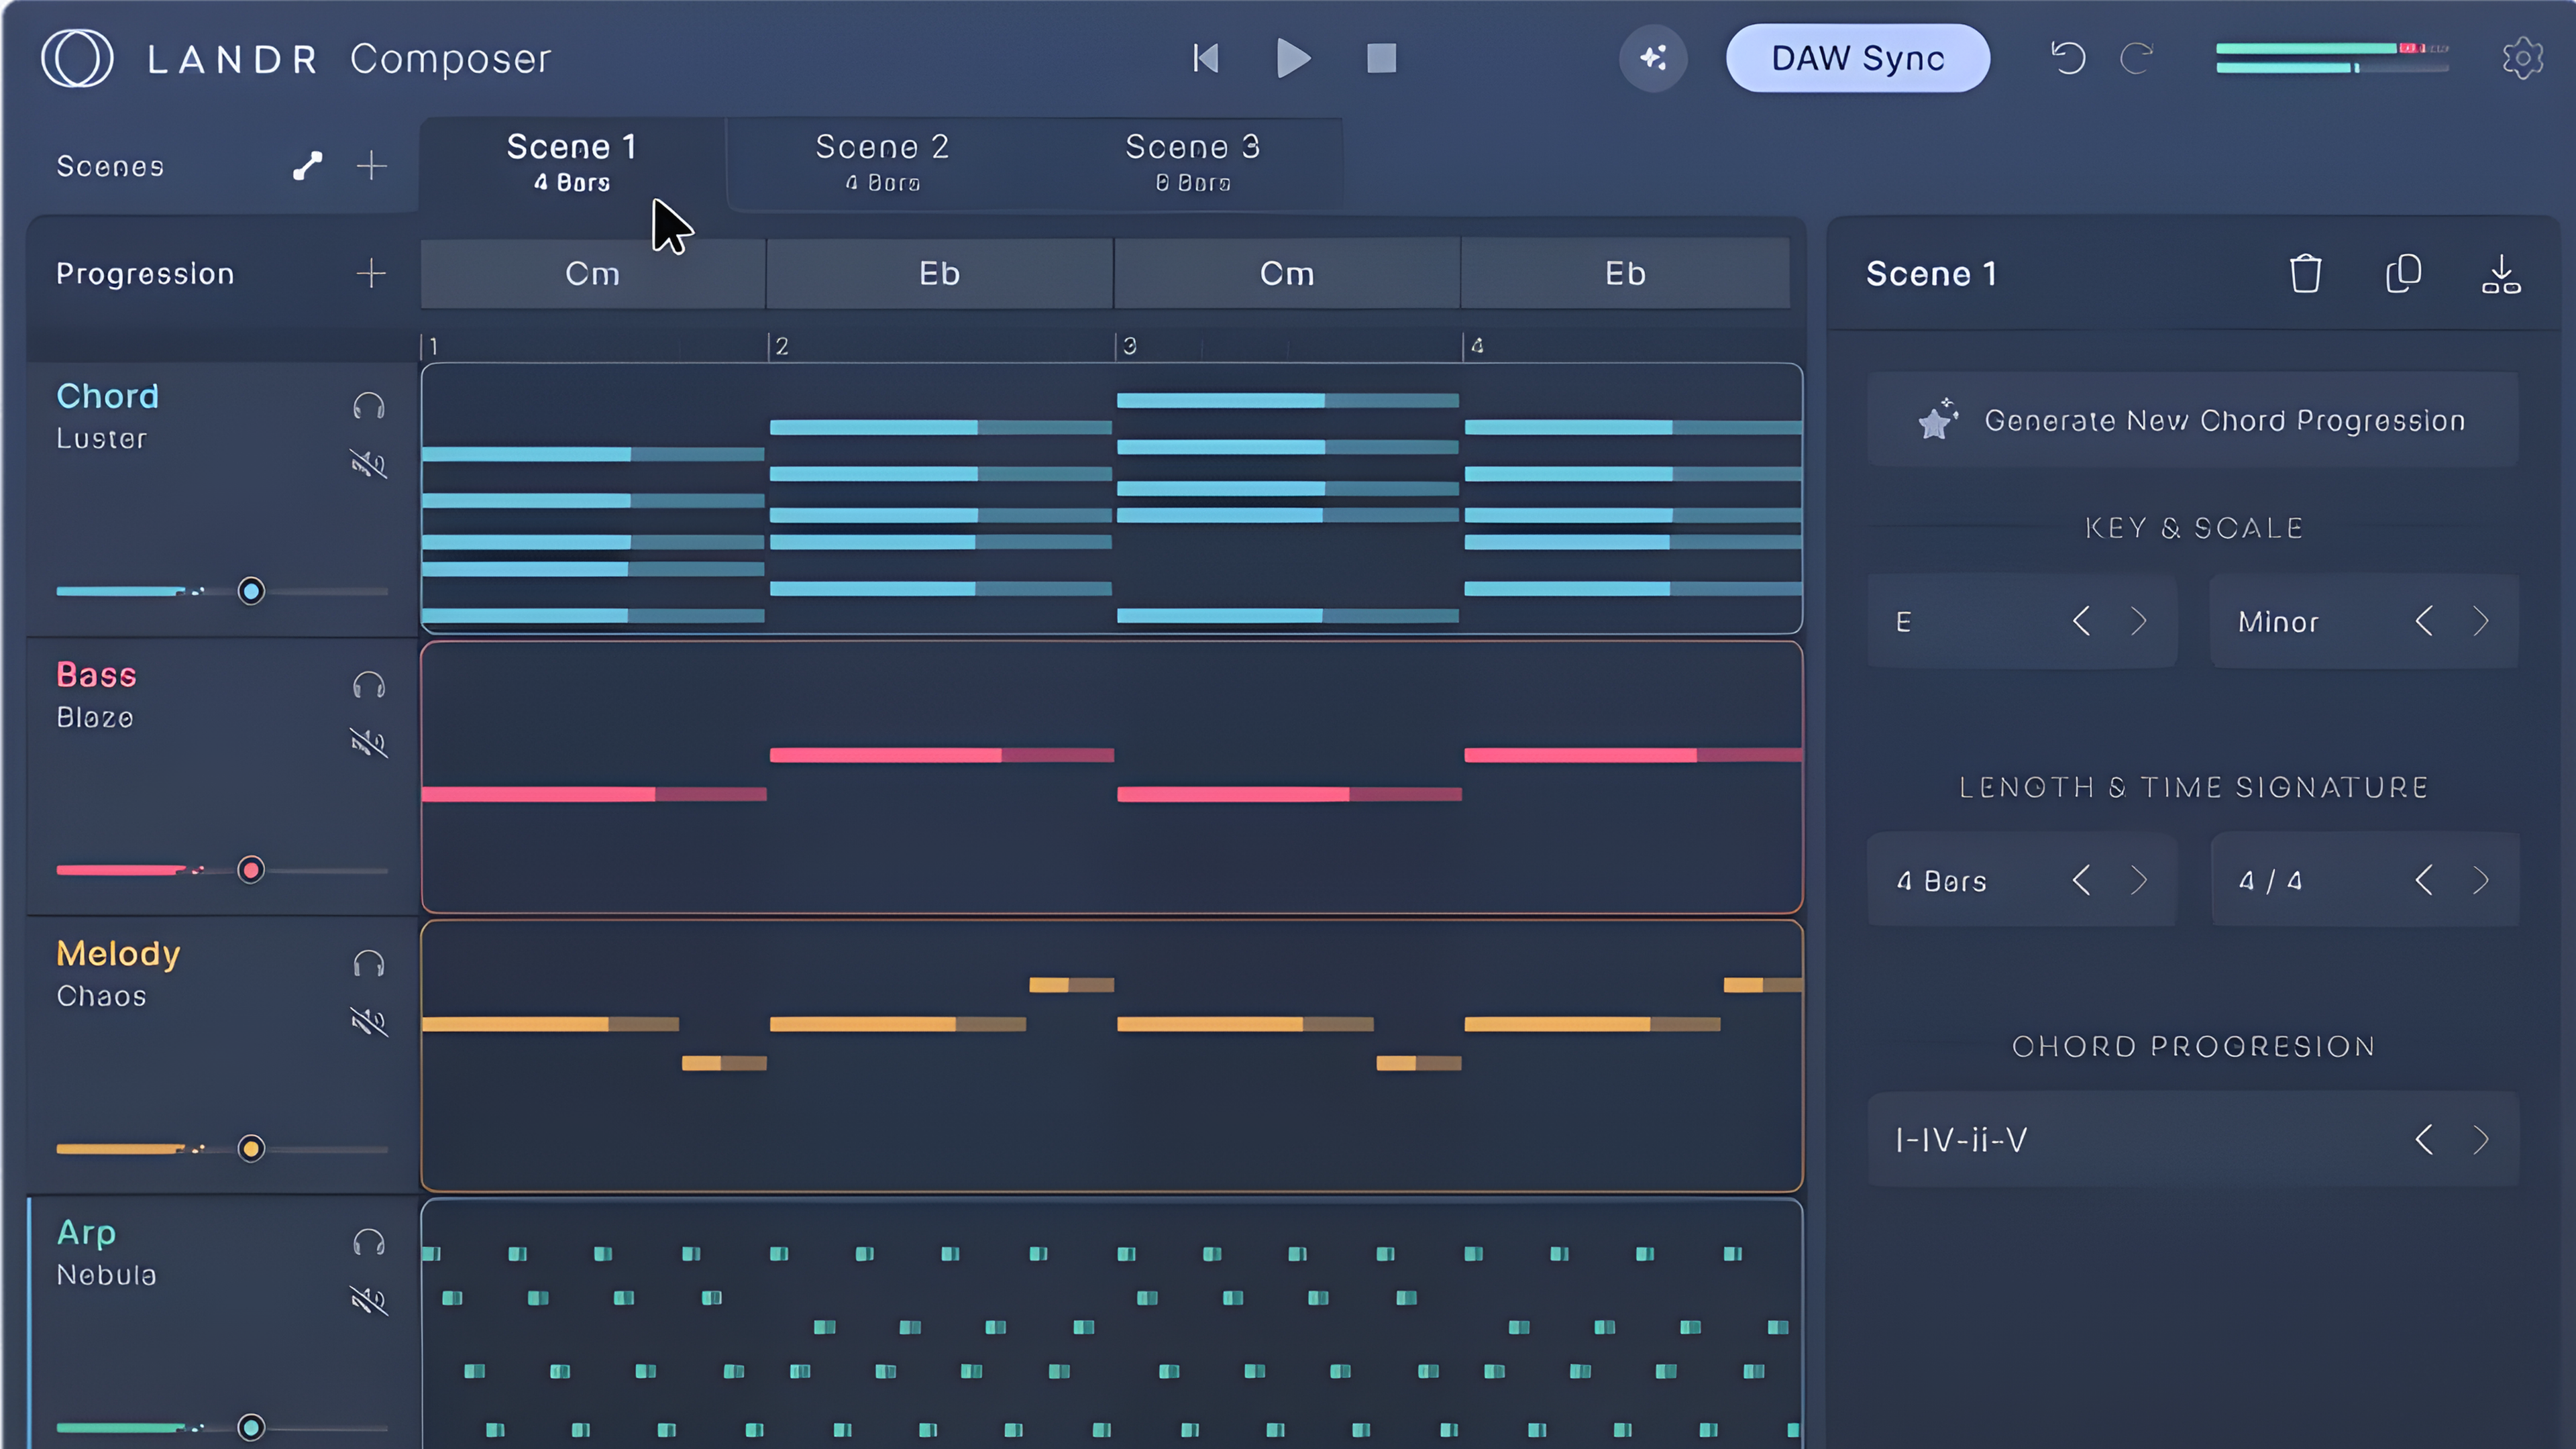
Task: Select the Bass track header
Action: (222, 776)
